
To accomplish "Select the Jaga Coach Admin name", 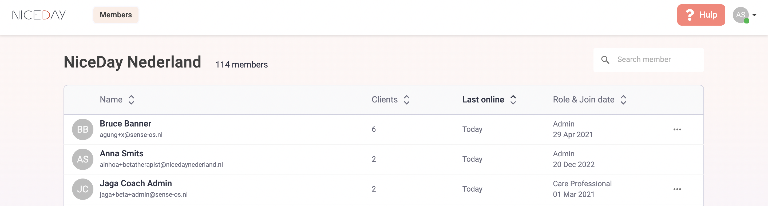I will click(136, 183).
